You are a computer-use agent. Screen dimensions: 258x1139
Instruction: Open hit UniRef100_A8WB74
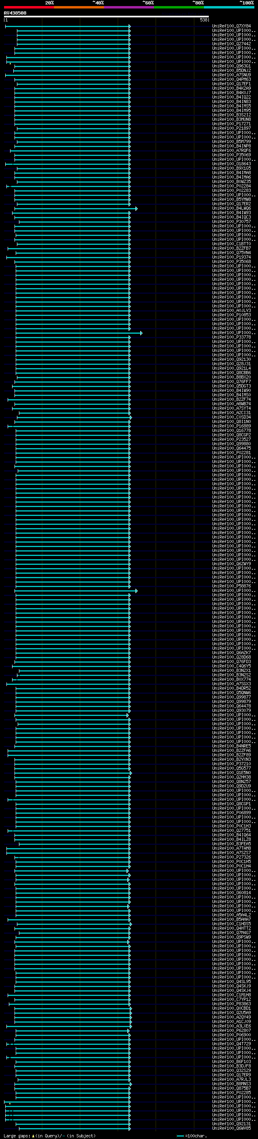(x=231, y=404)
